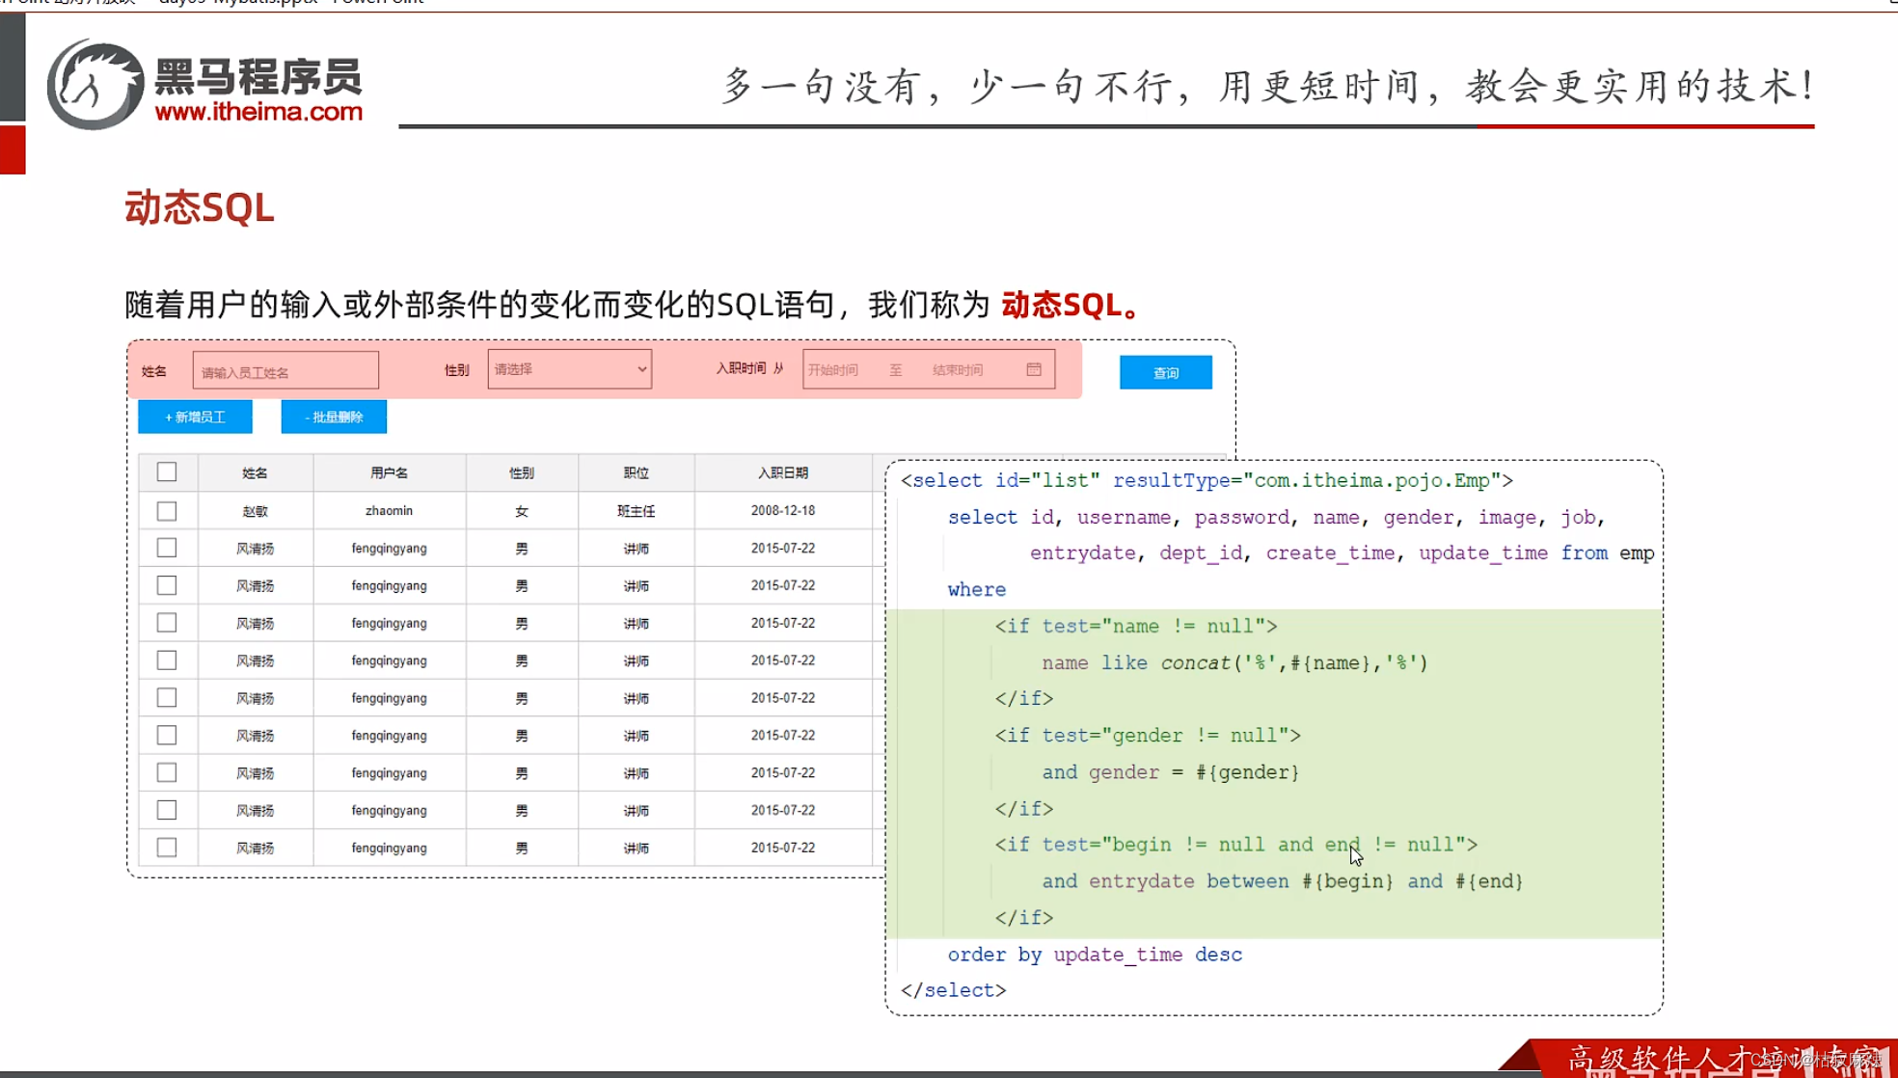
Task: Click the red block on left edge
Action: click(13, 149)
